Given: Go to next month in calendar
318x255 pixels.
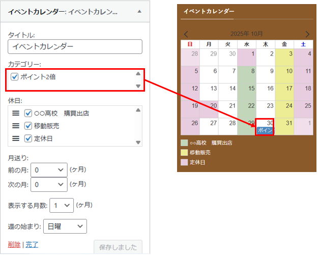Looking at the screenshot, I should (x=307, y=34).
